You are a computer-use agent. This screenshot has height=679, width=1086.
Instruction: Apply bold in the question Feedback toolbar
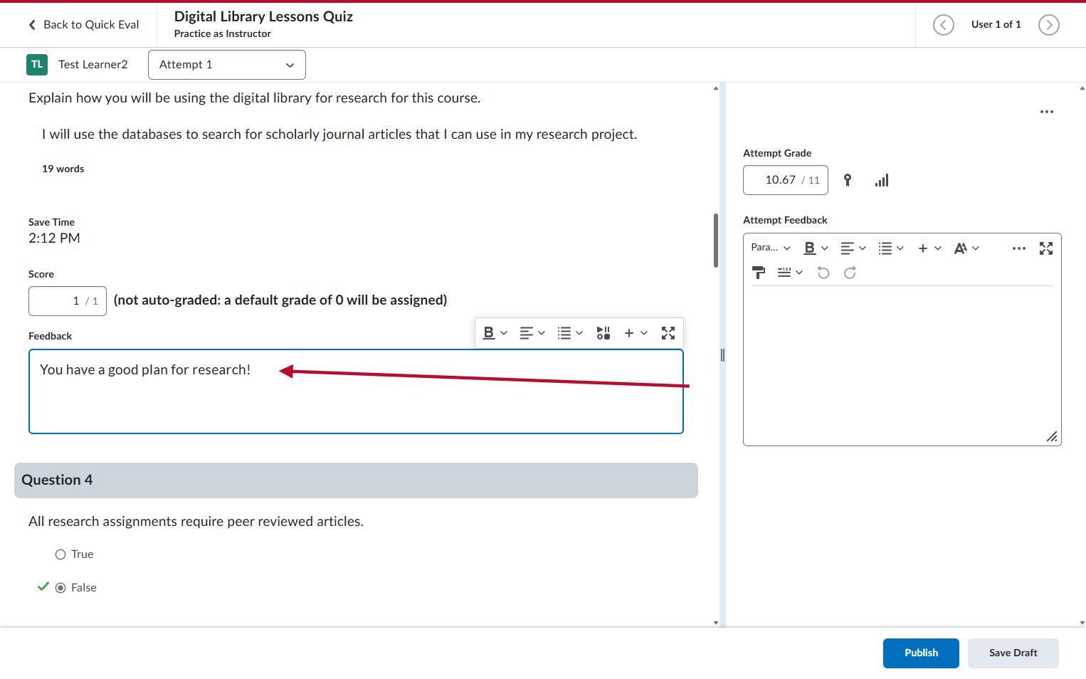click(489, 333)
